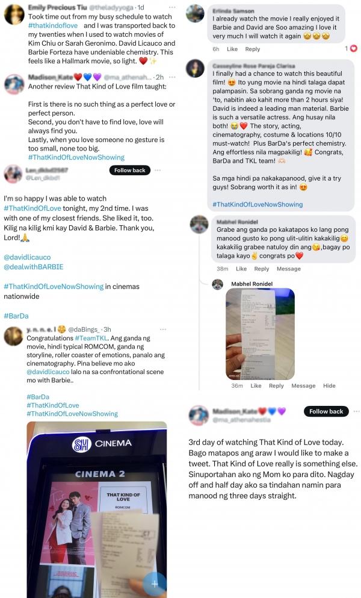The width and height of the screenshot is (361, 598).
Task: Click the blue compose plus button
Action: click(155, 584)
